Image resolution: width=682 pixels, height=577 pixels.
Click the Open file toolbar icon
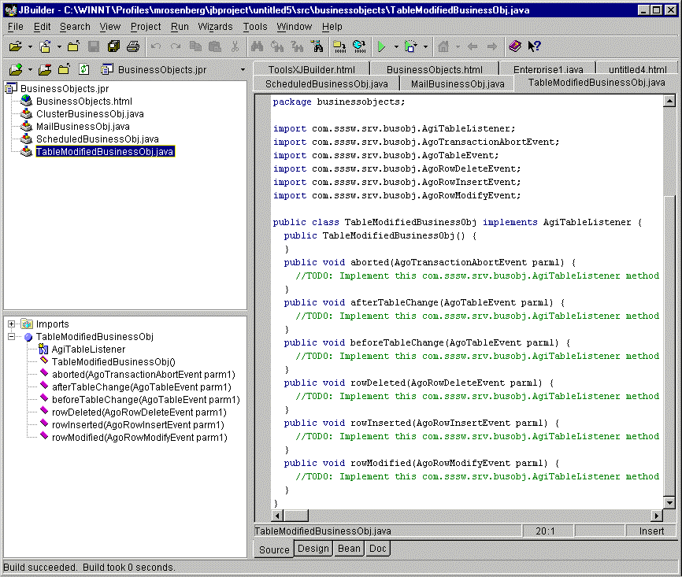pos(15,46)
